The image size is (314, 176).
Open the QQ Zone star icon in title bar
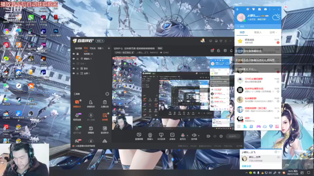tap(248, 9)
